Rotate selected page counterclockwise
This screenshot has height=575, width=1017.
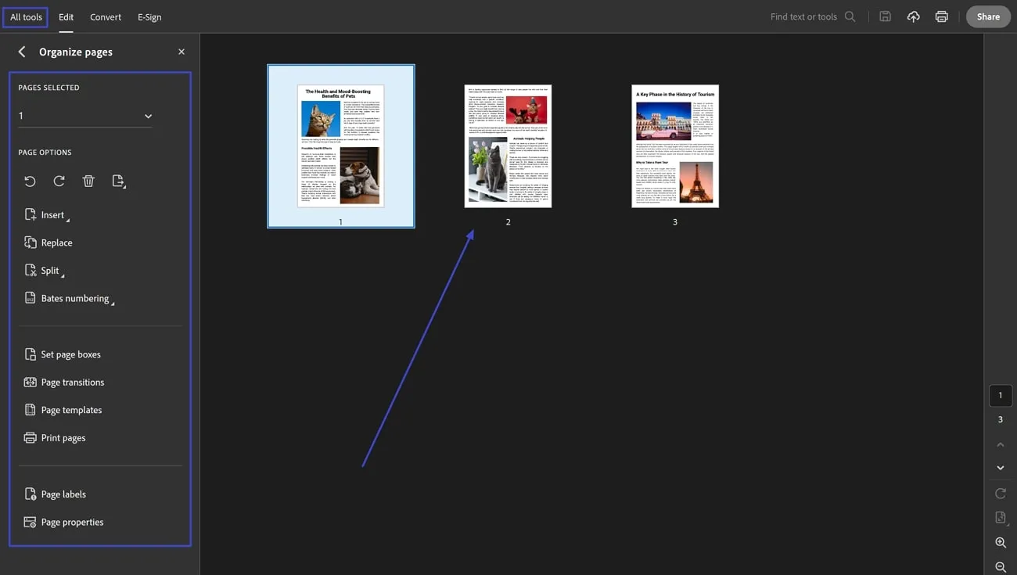tap(30, 181)
